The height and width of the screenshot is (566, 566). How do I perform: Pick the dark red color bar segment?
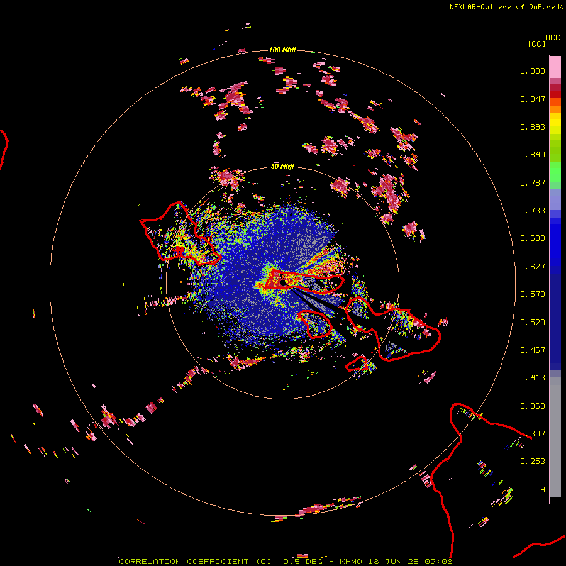(555, 94)
